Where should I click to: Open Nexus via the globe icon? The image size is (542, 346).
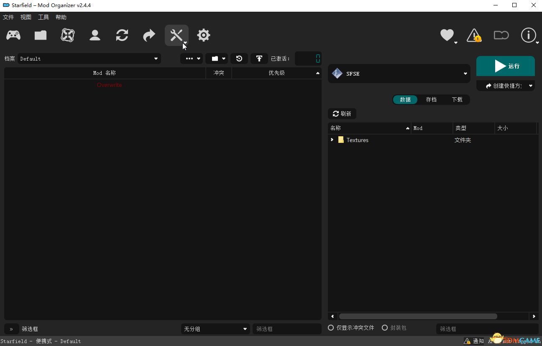coord(68,36)
